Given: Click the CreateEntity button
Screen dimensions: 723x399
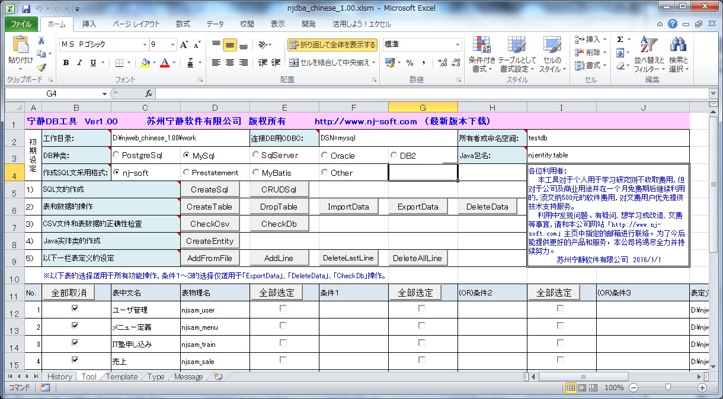Looking at the screenshot, I should click(x=210, y=241).
